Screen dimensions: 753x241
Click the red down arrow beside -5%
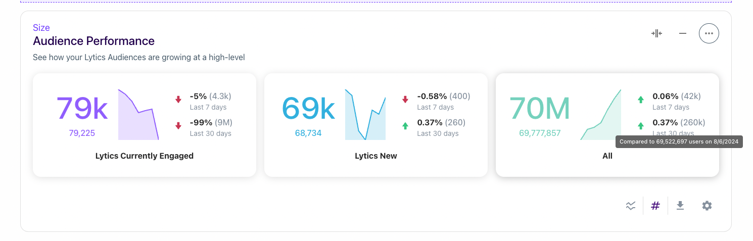(178, 100)
